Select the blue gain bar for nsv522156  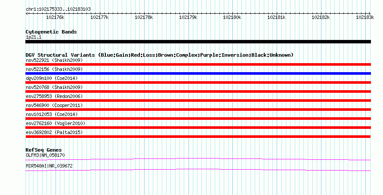[x=198, y=73]
